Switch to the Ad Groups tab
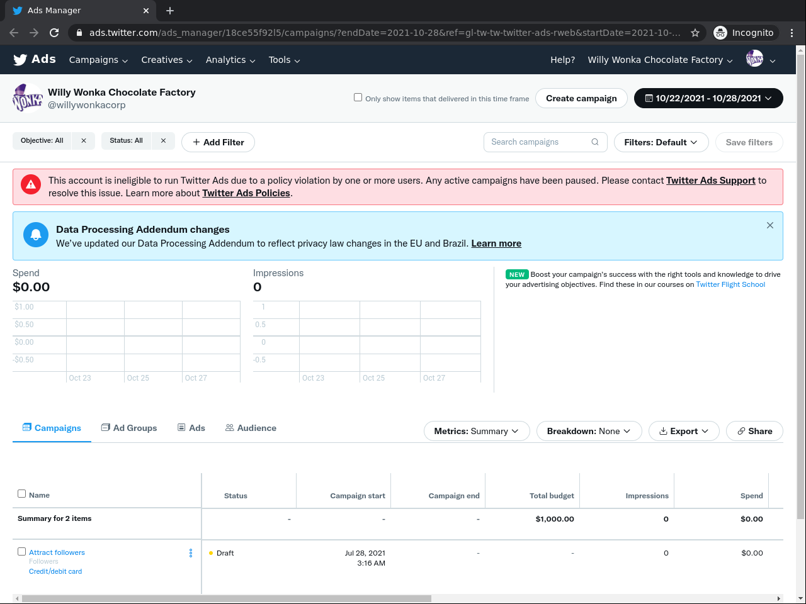The image size is (806, 604). [x=129, y=428]
